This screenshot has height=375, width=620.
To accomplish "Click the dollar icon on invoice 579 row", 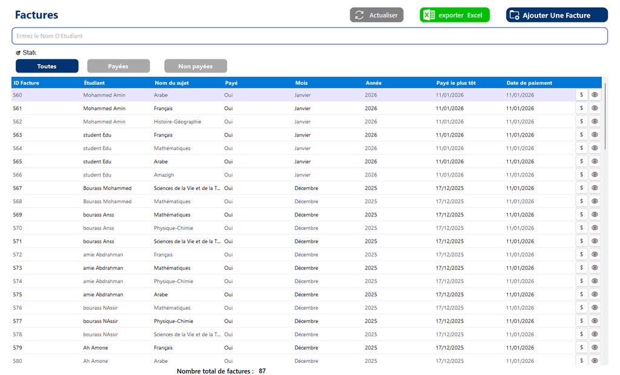I will (581, 348).
